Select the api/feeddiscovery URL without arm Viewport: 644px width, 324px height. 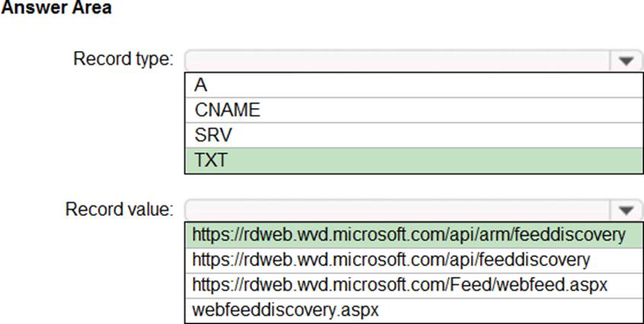[x=414, y=260]
